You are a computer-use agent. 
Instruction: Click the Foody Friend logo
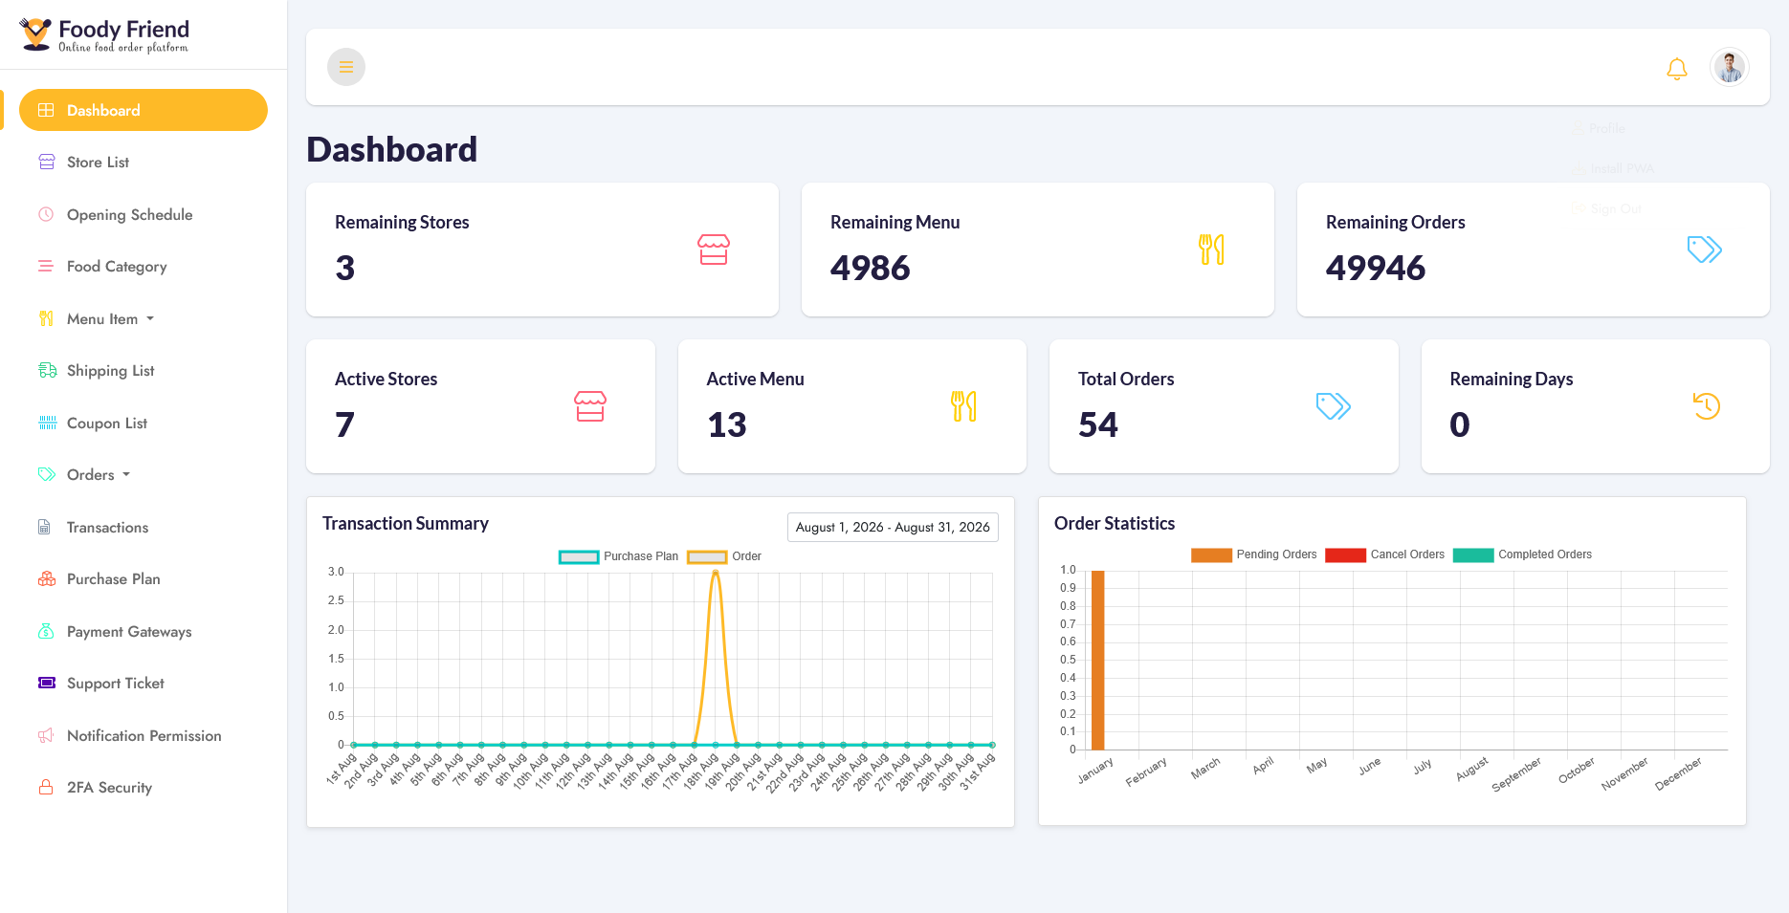104,34
